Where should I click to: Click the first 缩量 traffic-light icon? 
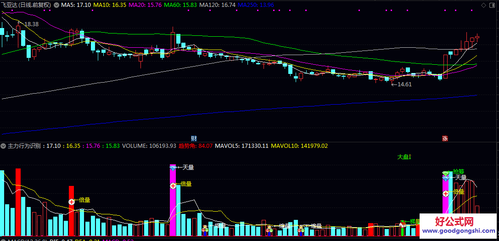(x=205, y=229)
